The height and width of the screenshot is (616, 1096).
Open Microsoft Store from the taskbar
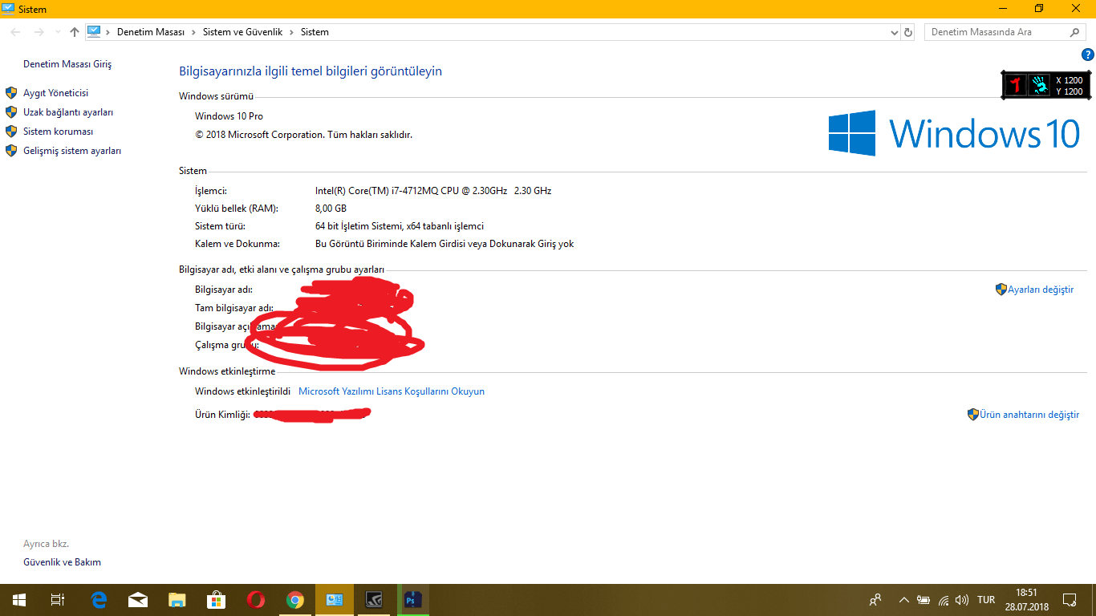coord(217,600)
